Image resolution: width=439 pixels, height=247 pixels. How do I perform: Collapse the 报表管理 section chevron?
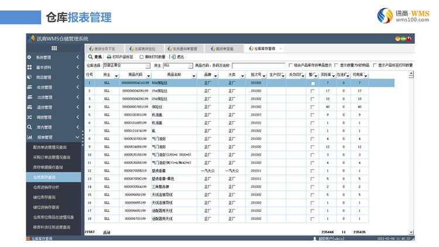point(77,137)
